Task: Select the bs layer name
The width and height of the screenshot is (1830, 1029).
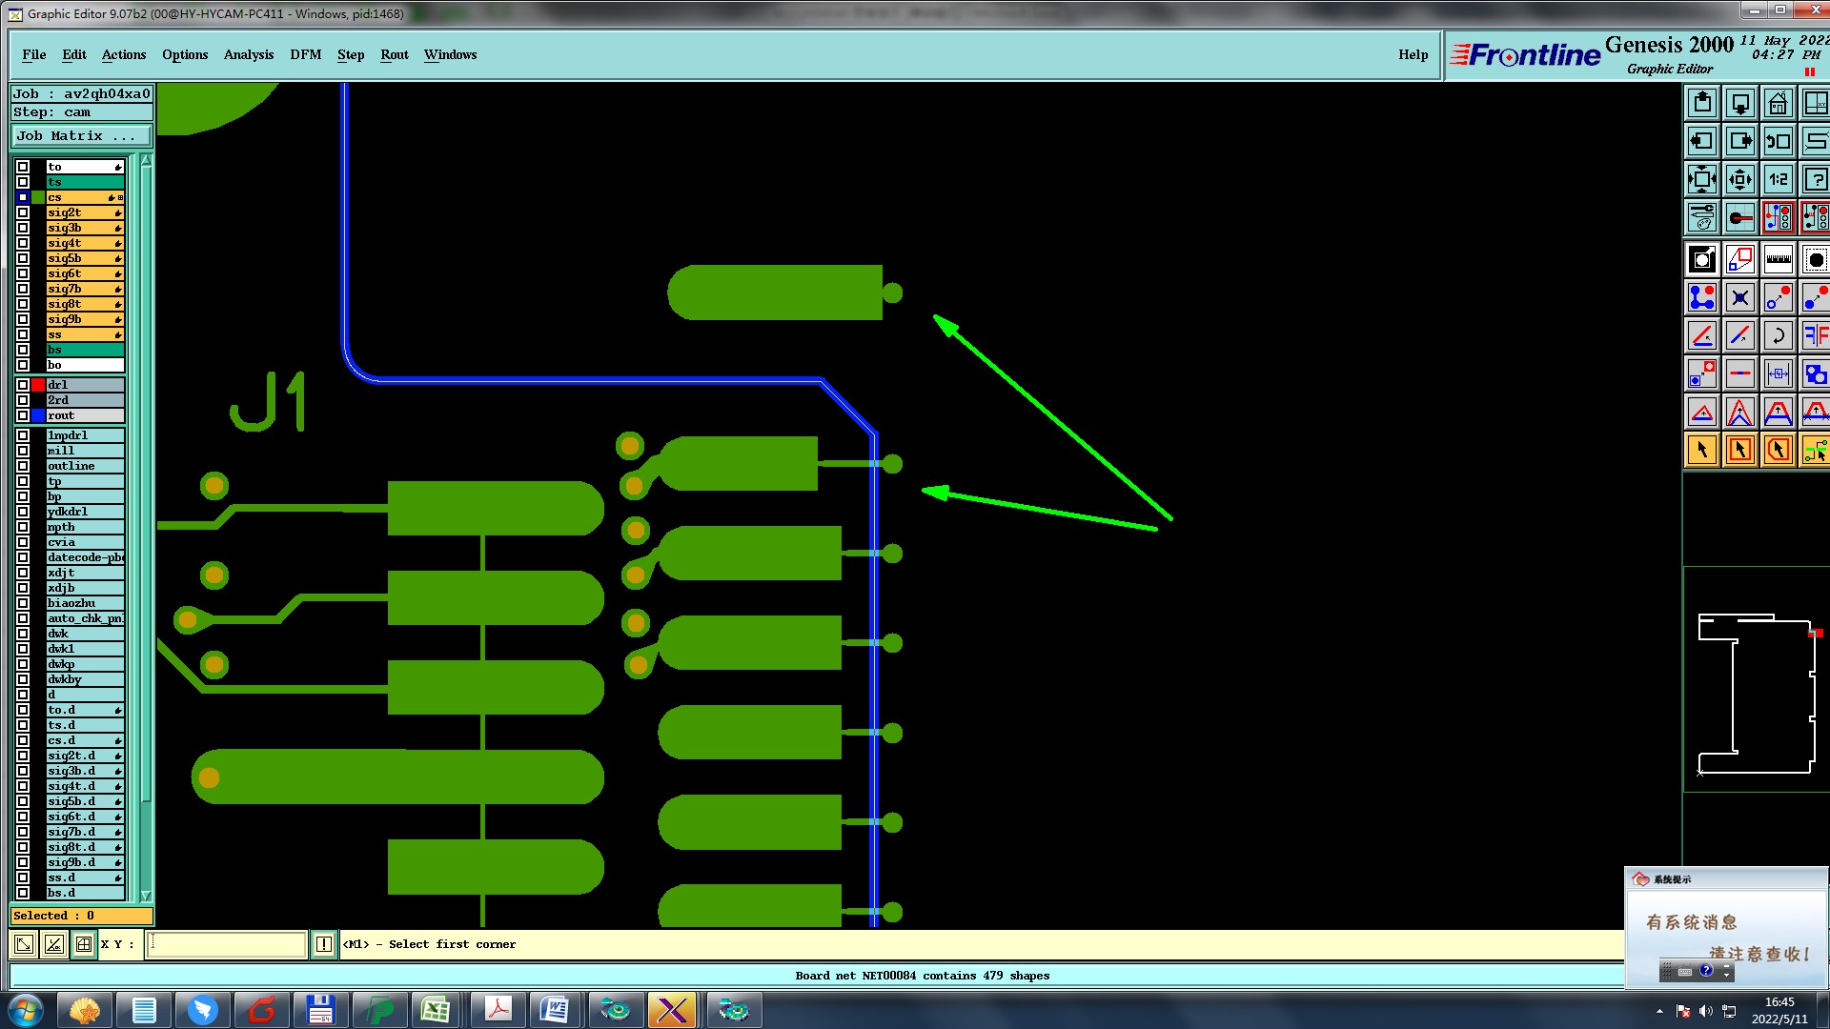Action: tap(85, 350)
